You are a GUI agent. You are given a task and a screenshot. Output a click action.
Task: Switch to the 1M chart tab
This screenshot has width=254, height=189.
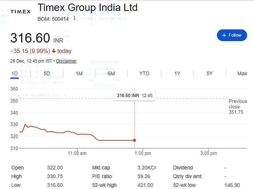79,73
